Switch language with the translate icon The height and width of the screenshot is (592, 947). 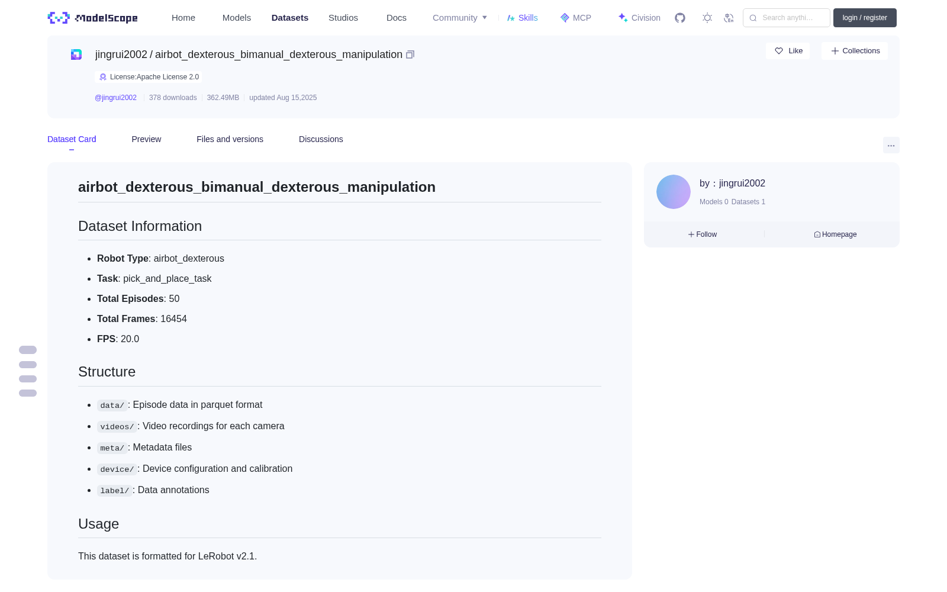coord(729,18)
